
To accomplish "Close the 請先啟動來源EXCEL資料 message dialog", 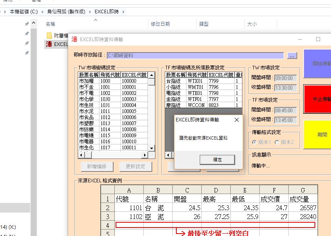I will tap(237, 120).
